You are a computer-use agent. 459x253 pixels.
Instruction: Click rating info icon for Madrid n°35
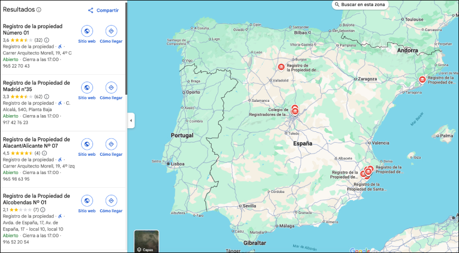click(46, 96)
